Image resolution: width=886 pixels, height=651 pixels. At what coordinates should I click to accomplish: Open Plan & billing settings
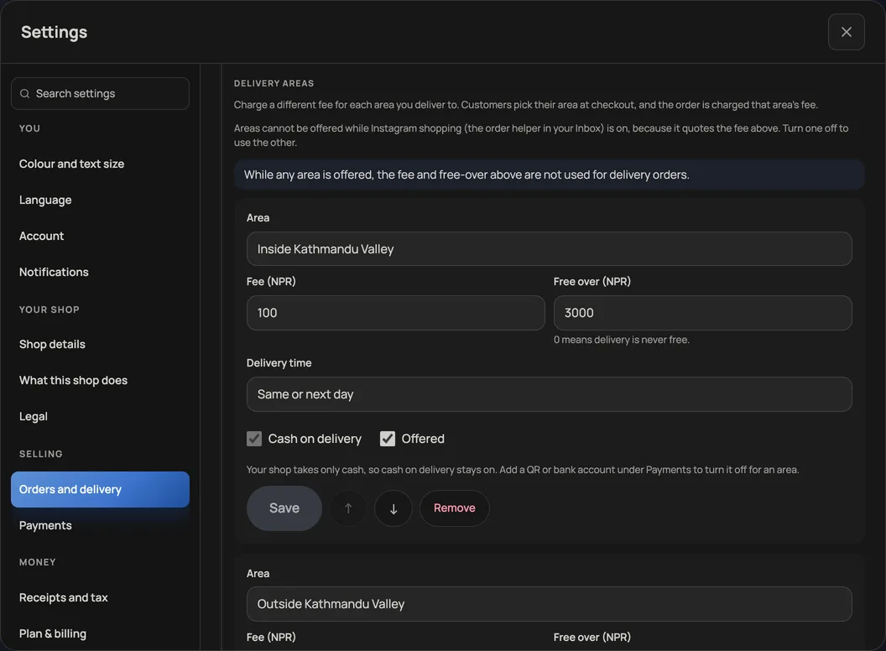click(x=100, y=633)
